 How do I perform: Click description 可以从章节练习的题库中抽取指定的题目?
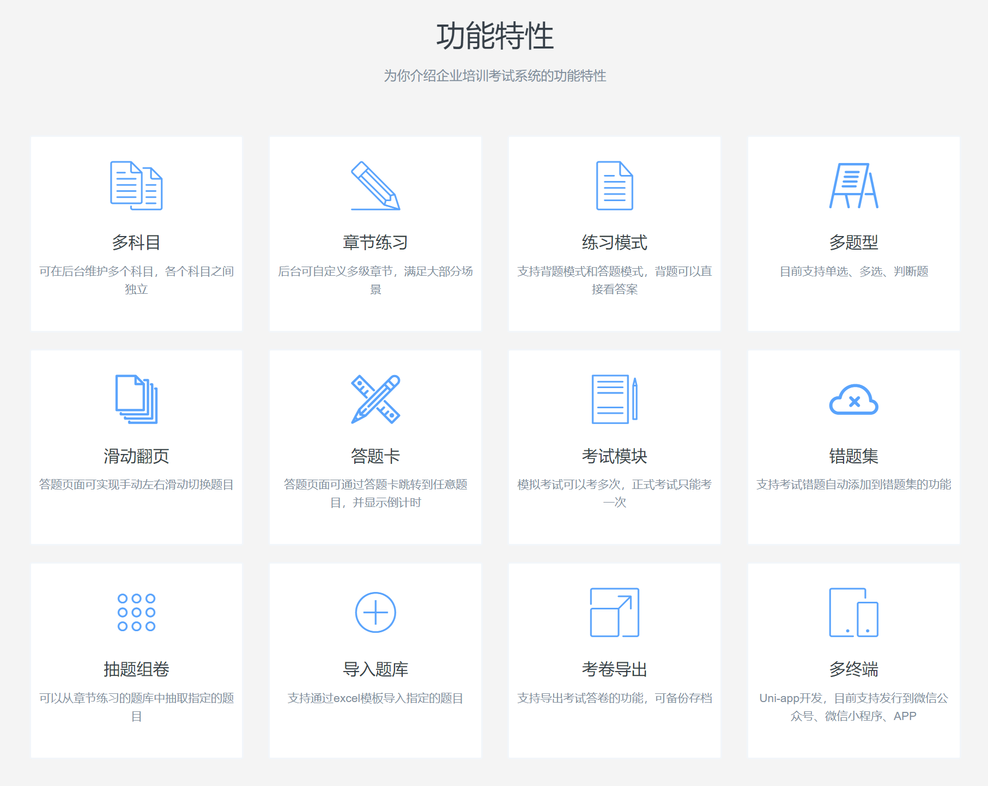(136, 707)
